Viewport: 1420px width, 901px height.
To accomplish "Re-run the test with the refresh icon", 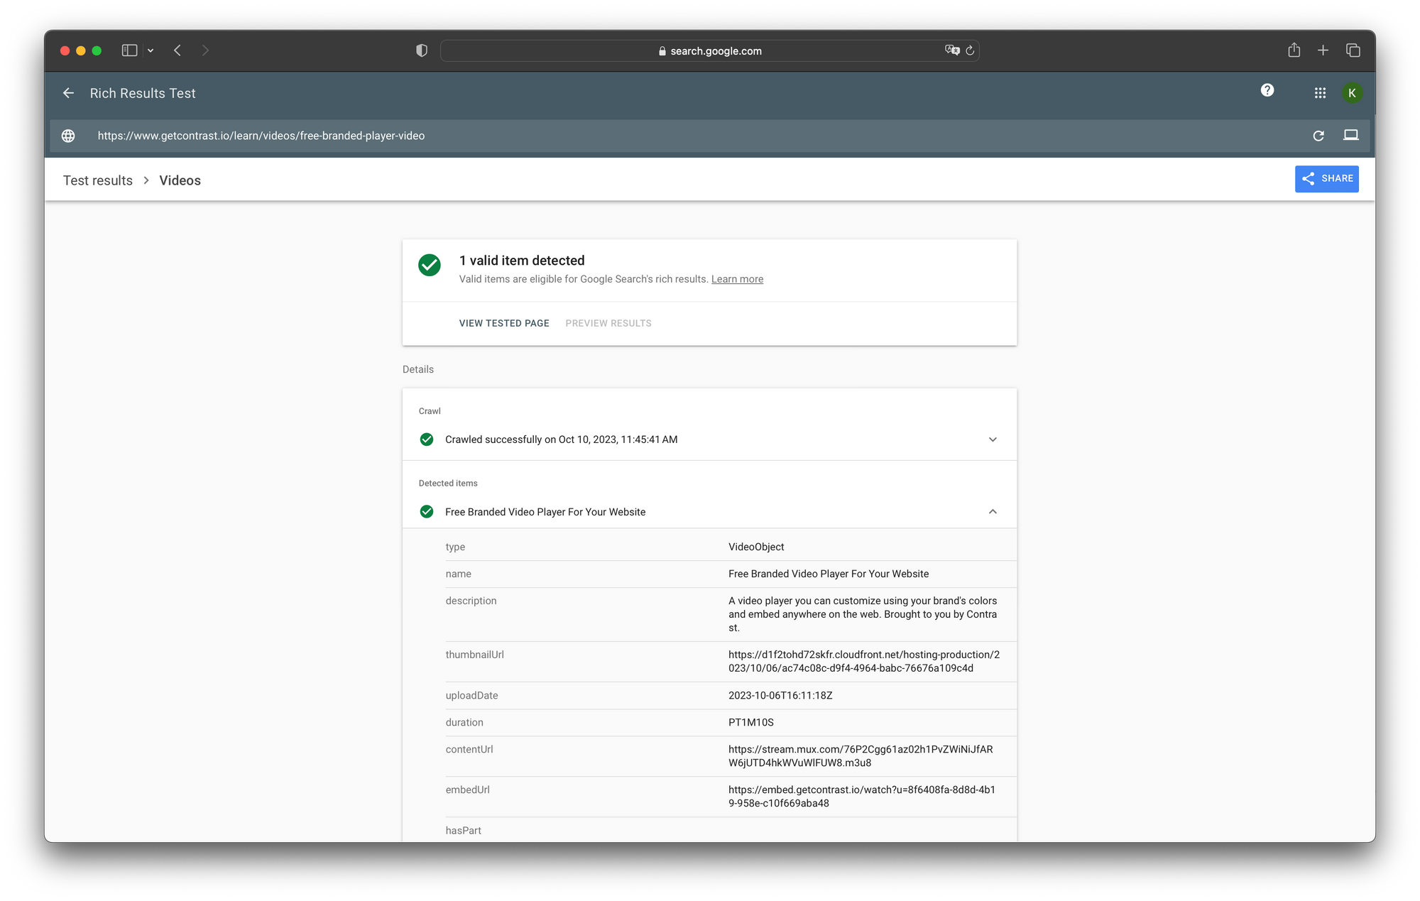I will click(1318, 136).
